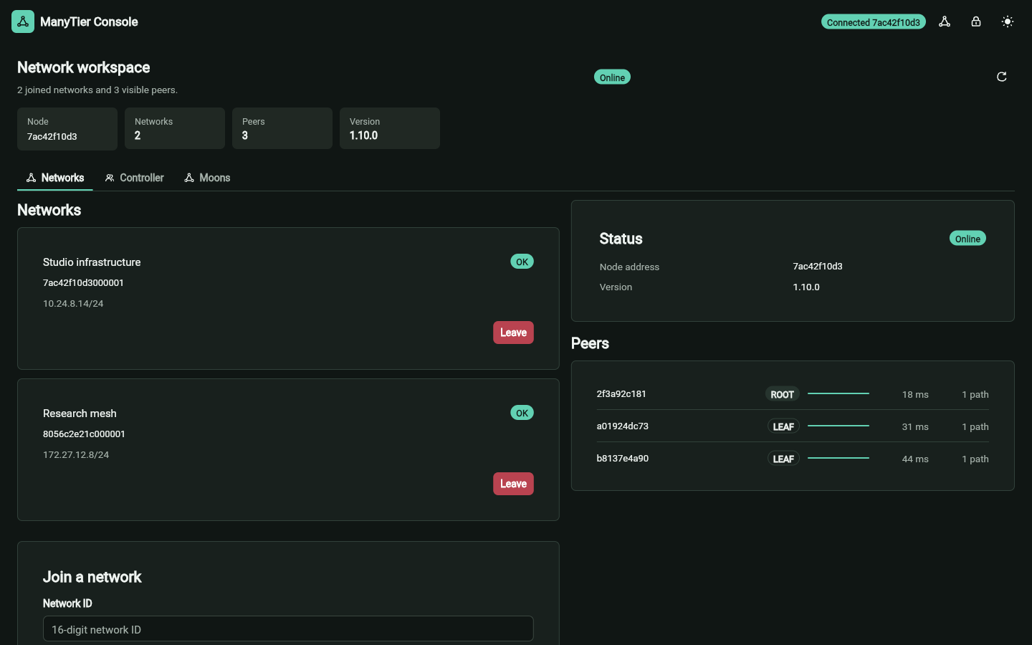The height and width of the screenshot is (645, 1032).
Task: Click the 31 ms latency value
Action: point(915,427)
